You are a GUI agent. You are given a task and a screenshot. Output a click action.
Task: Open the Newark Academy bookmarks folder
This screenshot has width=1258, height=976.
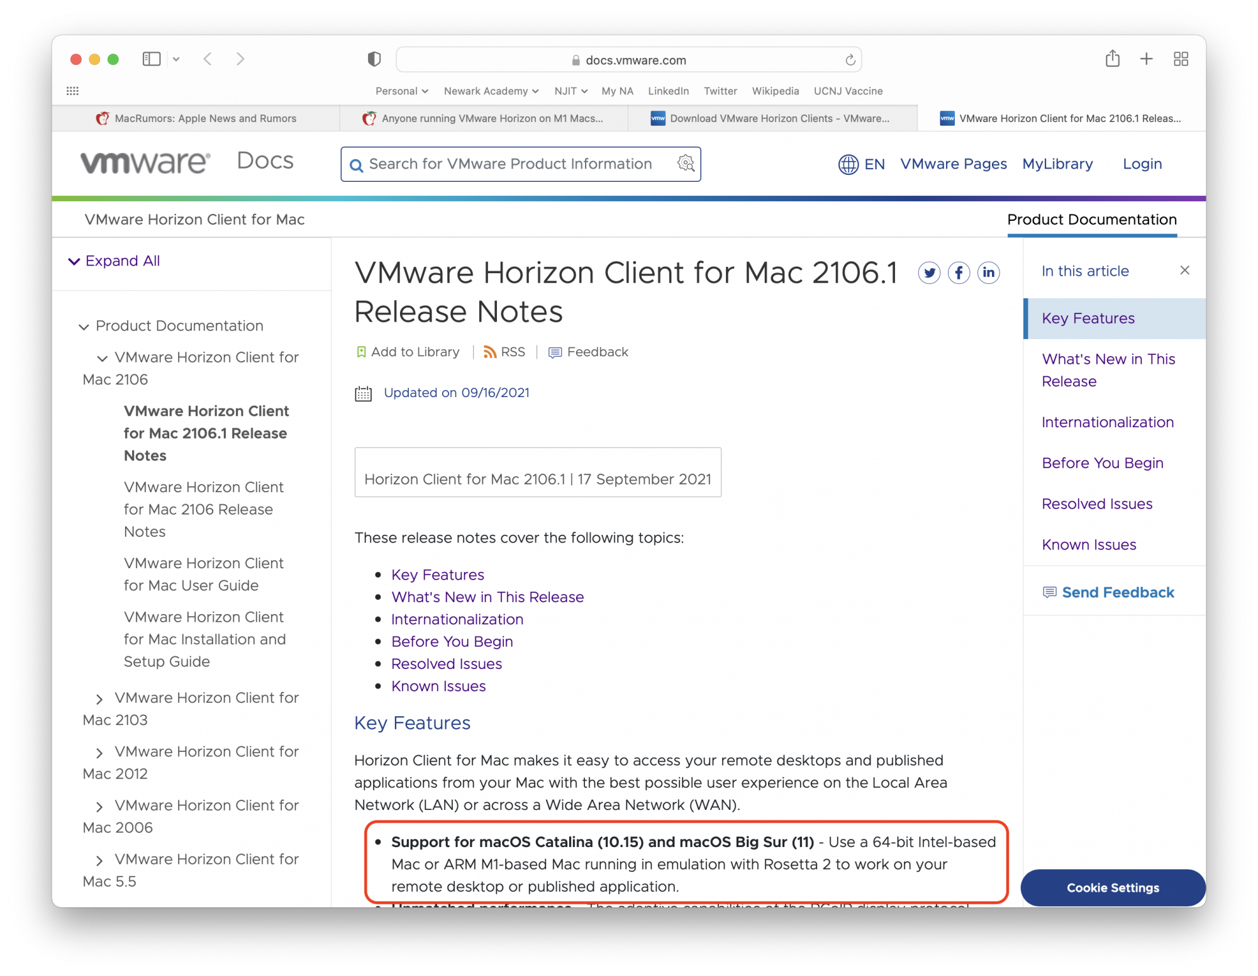[x=491, y=91]
